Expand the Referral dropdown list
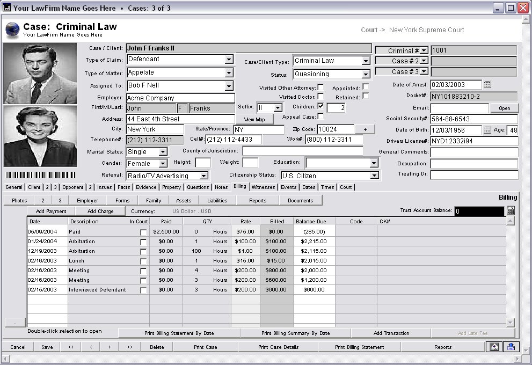Viewport: 532px width, 365px height. click(x=203, y=176)
